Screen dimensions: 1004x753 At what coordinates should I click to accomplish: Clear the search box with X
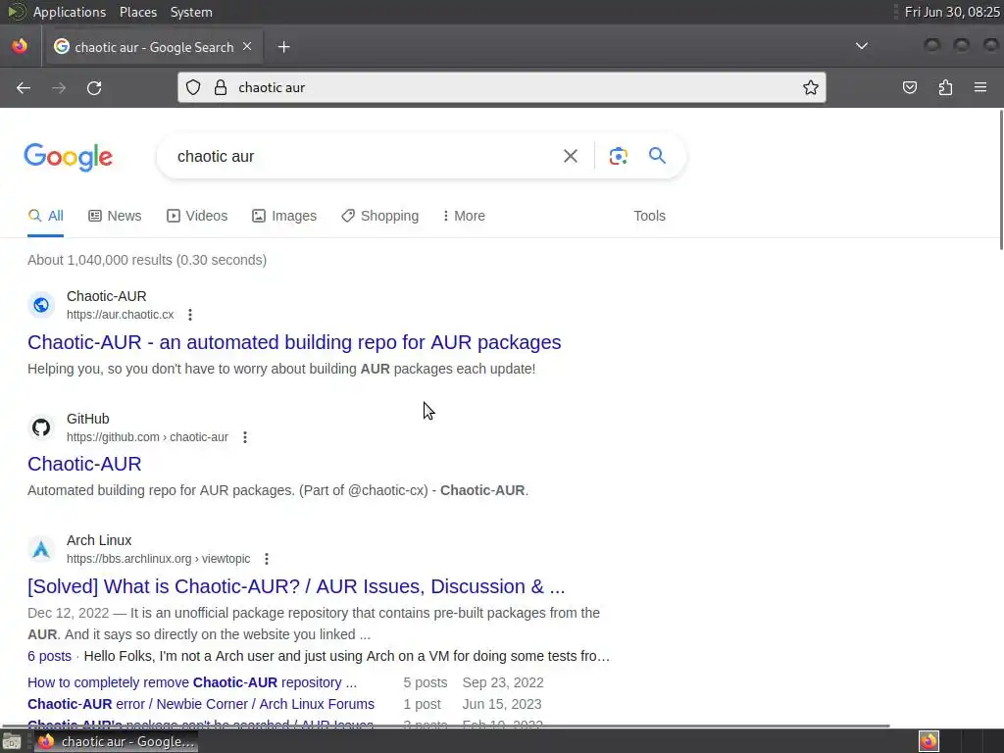click(571, 156)
